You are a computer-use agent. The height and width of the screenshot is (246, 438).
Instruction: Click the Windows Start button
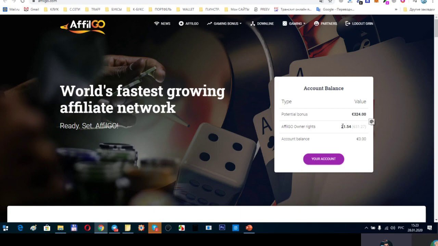click(5, 228)
